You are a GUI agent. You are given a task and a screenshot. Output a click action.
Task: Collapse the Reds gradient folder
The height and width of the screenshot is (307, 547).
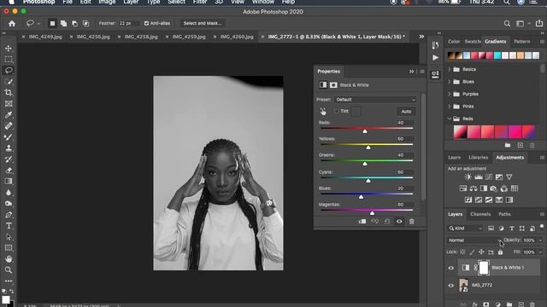[450, 119]
